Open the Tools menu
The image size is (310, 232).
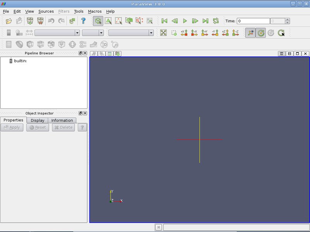79,12
